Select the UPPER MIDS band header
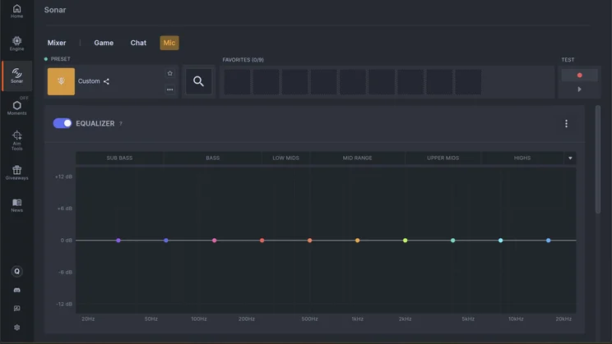This screenshot has height=344, width=612. pos(443,158)
